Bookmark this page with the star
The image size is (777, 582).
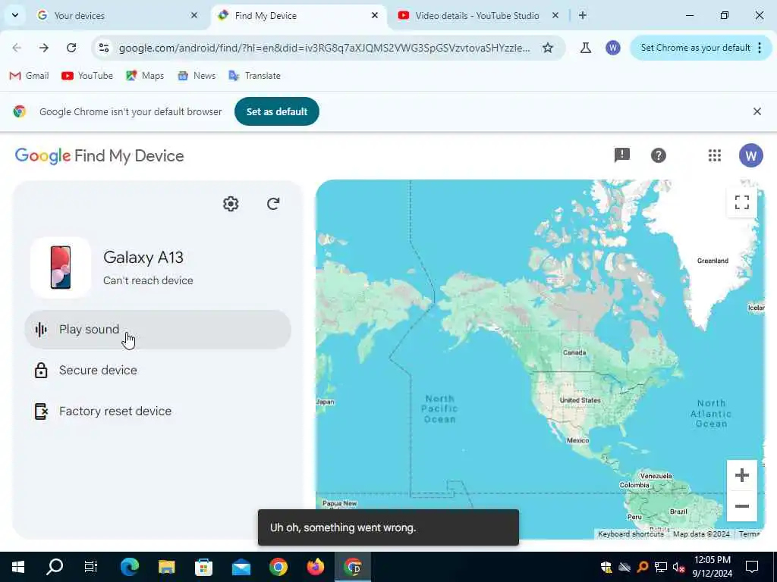(x=548, y=48)
